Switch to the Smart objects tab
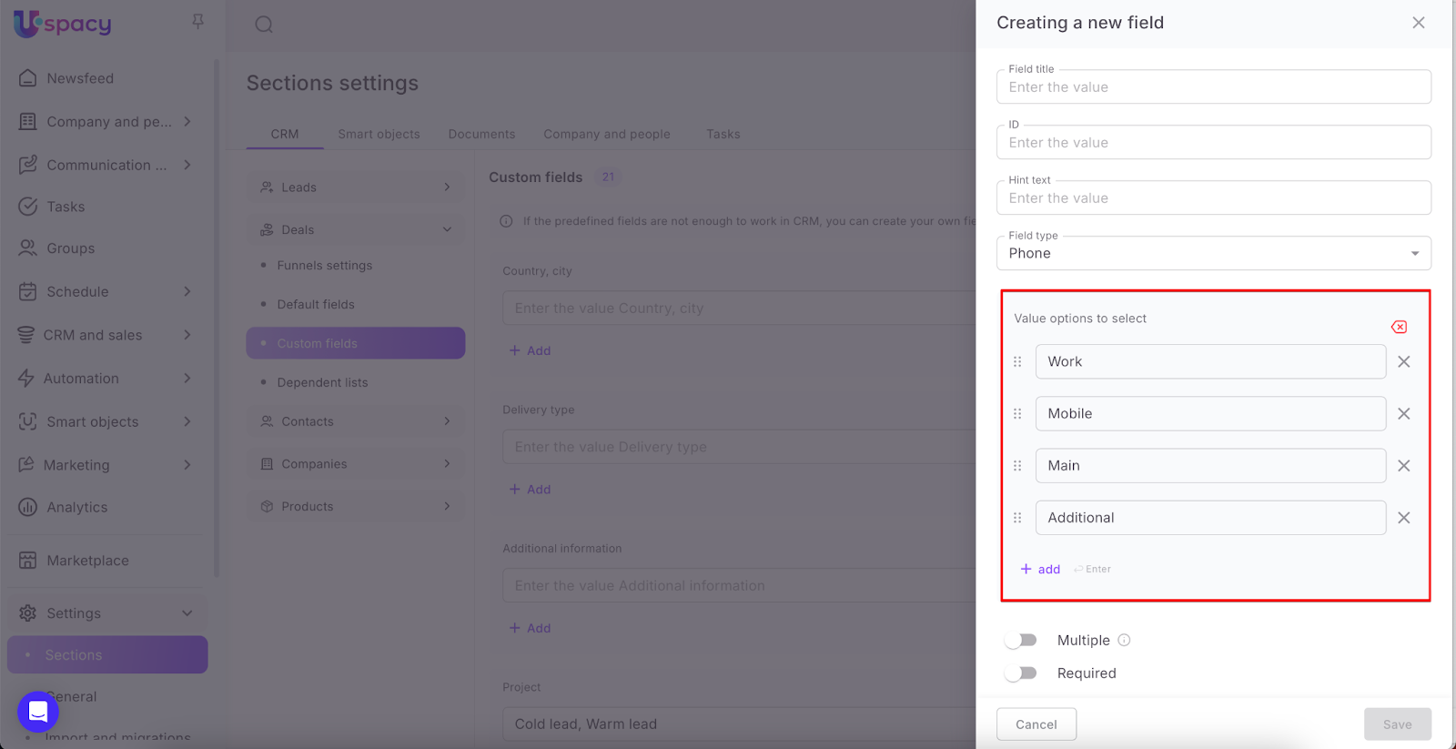1456x749 pixels. click(379, 134)
